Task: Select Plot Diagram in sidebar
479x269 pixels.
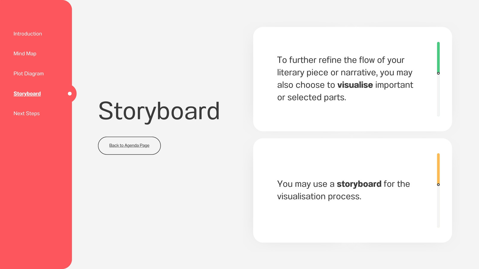Action: coord(28,74)
